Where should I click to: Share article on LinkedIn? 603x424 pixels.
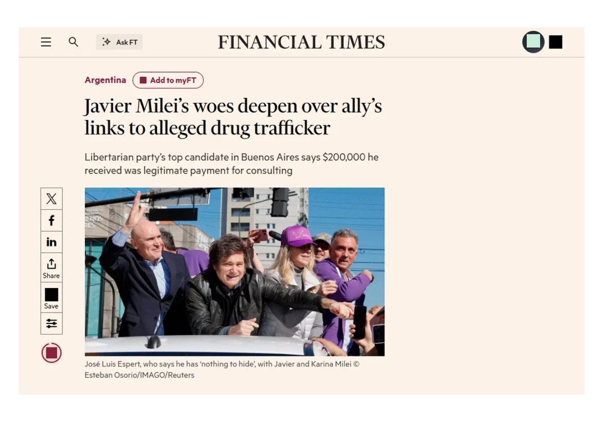(52, 242)
